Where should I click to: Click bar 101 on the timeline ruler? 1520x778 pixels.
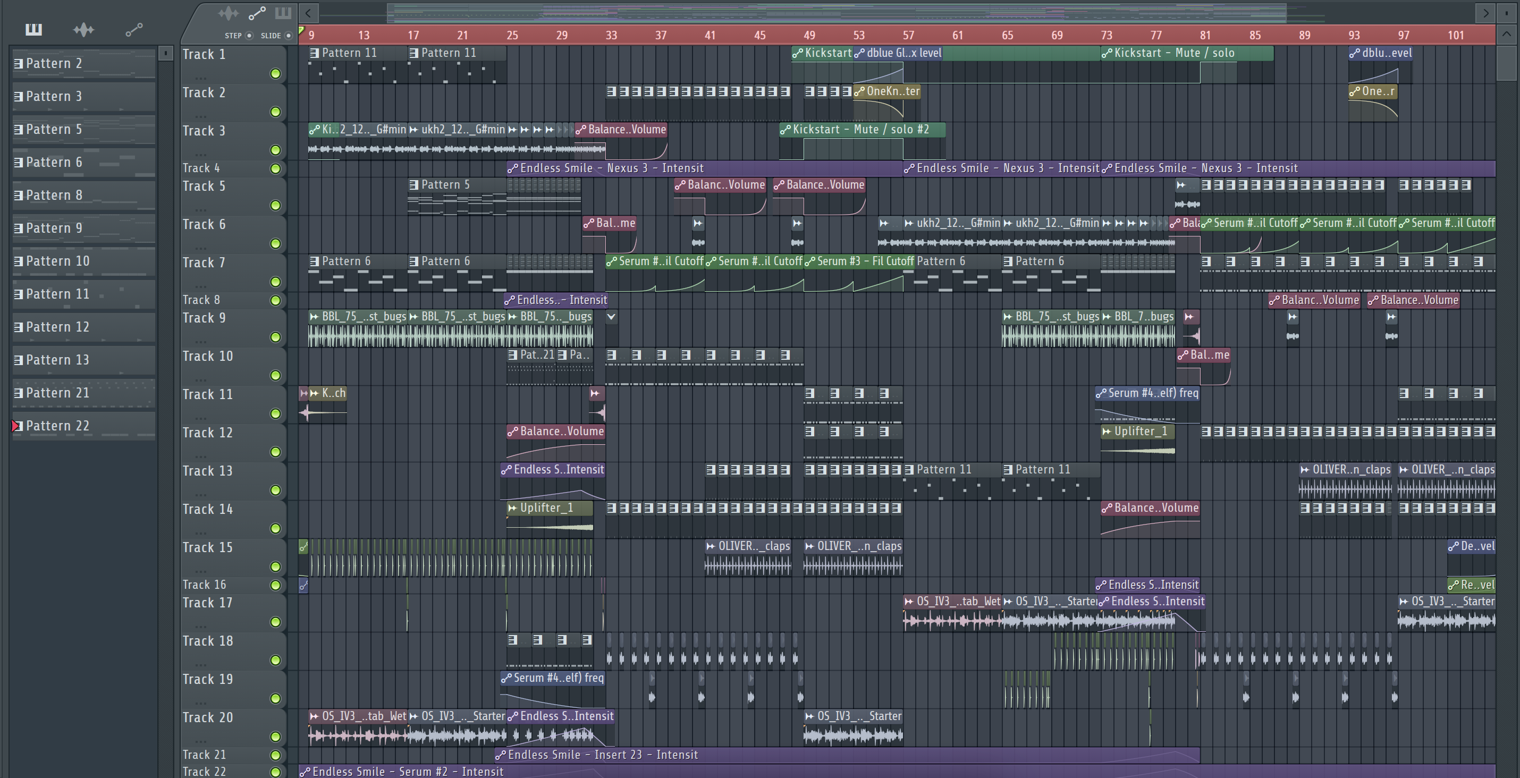tap(1455, 35)
